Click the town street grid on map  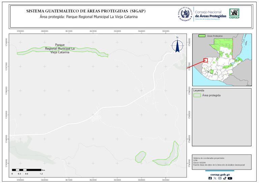tap(95, 118)
